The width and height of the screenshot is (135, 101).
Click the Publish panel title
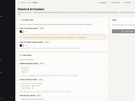click(114, 20)
